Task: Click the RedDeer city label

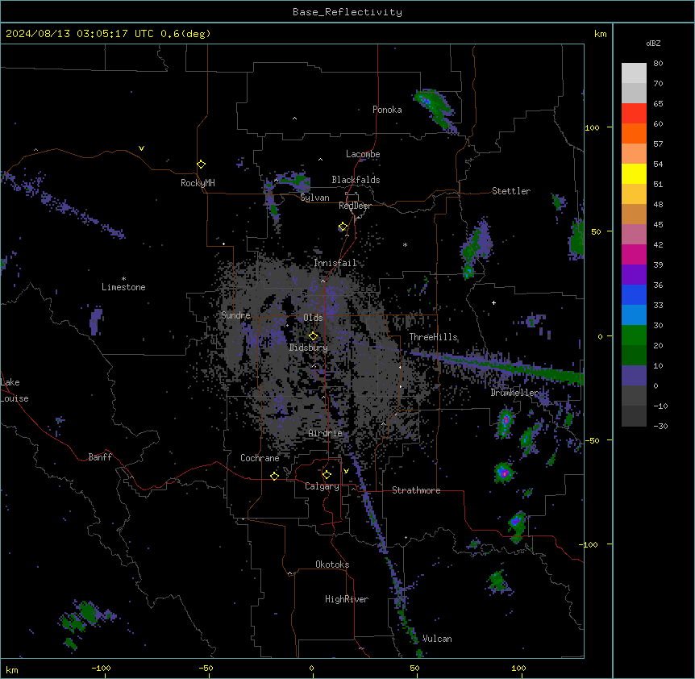Action: pos(355,206)
